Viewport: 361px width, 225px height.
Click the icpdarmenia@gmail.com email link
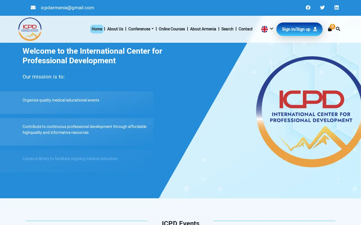[67, 8]
